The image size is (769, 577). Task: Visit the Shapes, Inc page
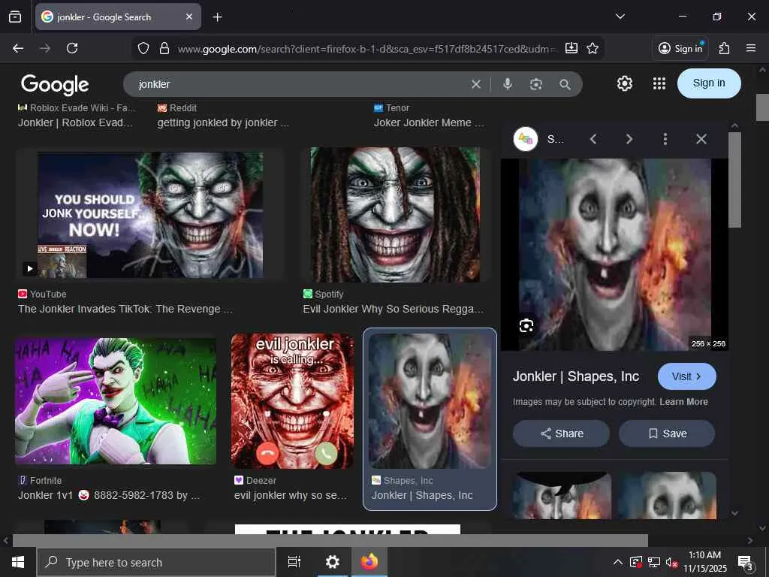click(686, 376)
